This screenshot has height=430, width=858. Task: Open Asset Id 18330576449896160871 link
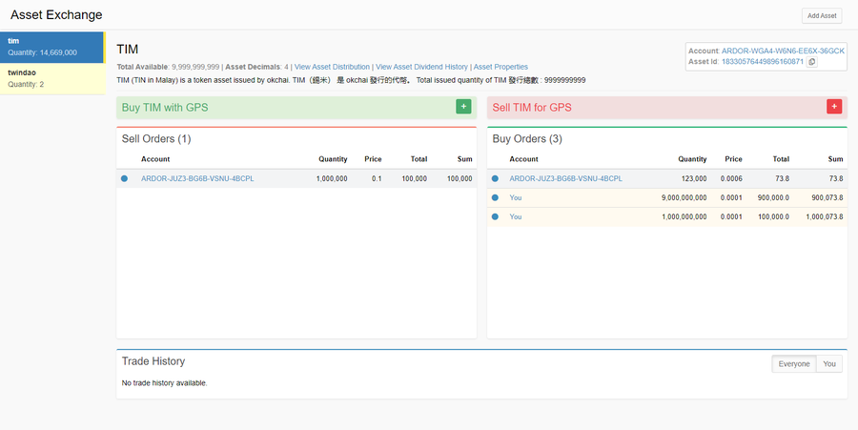pyautogui.click(x=763, y=62)
